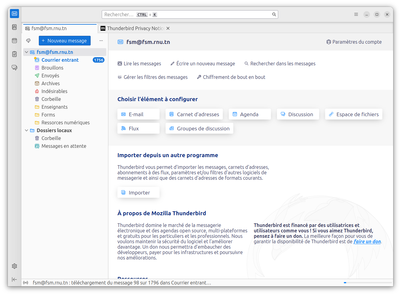Switch to fsm@fsm.rnu.tn tab

(x=60, y=28)
